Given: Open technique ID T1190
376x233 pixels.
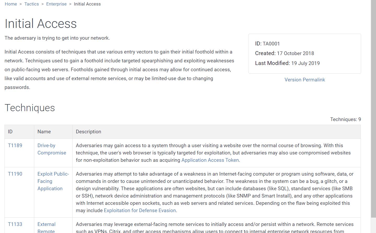Looking at the screenshot, I should 15,174.
